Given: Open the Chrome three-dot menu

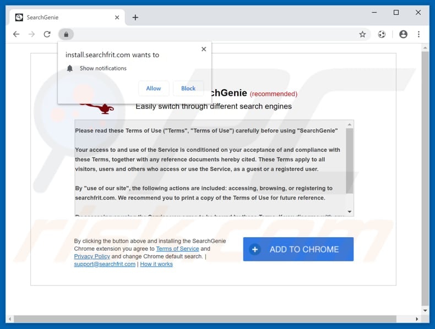Looking at the screenshot, I should [x=418, y=34].
